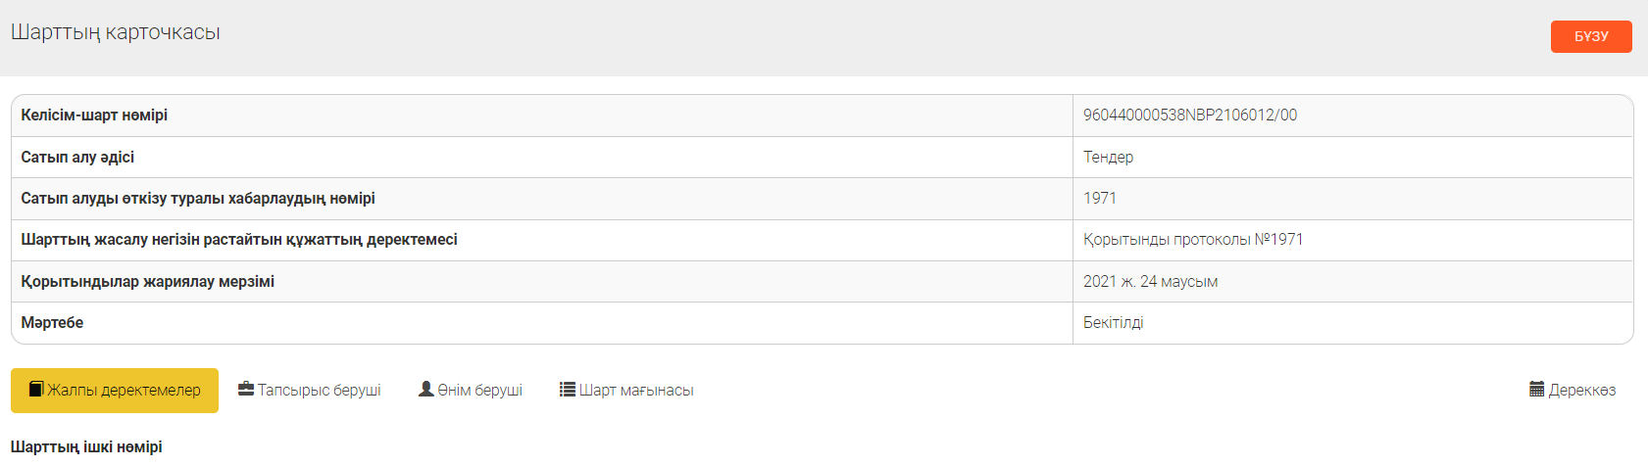Viewport: 1648px width, 466px height.
Task: Click the Шарттың карточкасы page heading
Action: 116,32
